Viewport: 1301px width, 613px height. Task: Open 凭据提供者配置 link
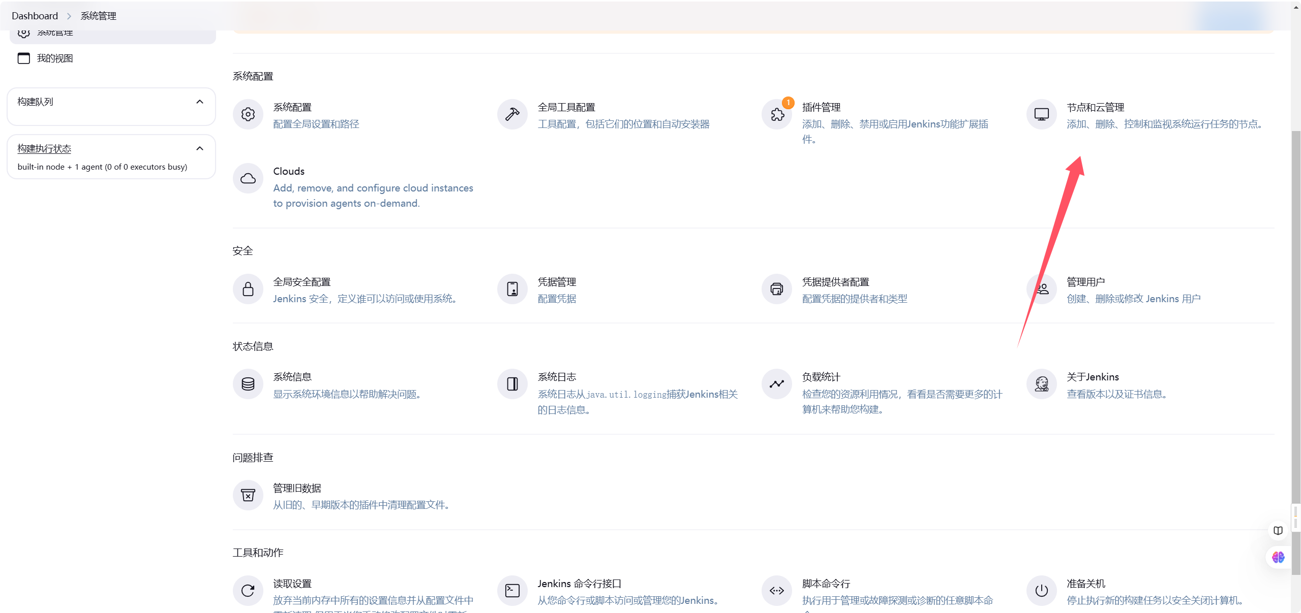click(835, 282)
